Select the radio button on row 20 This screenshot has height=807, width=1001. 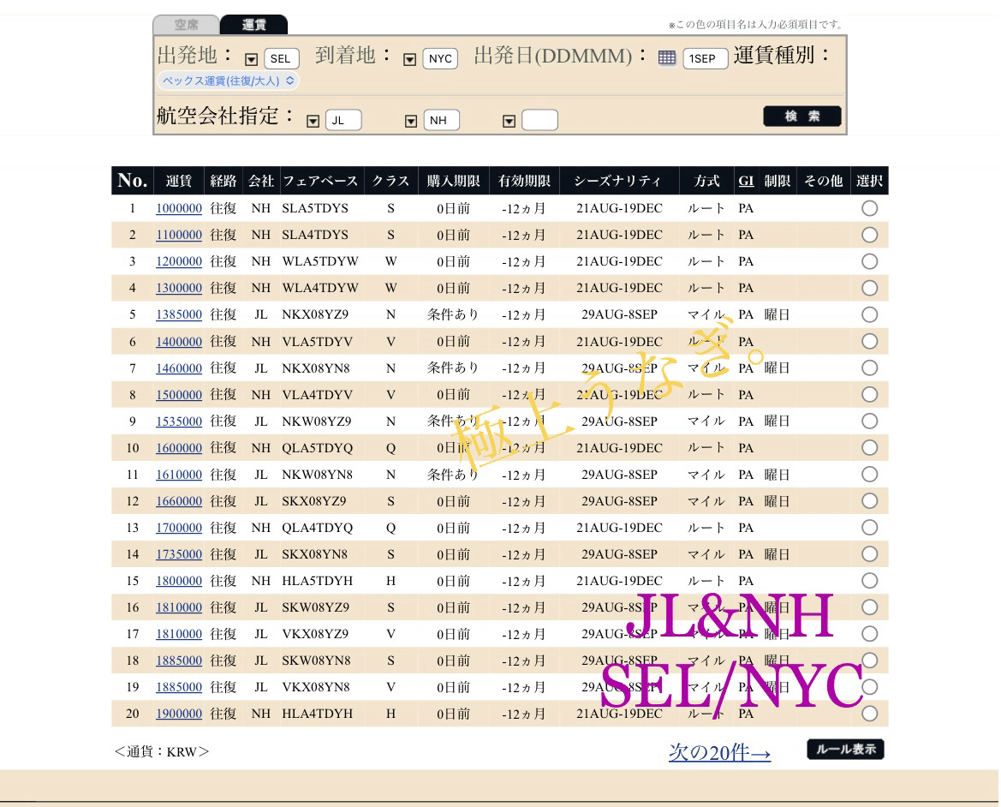pyautogui.click(x=869, y=713)
